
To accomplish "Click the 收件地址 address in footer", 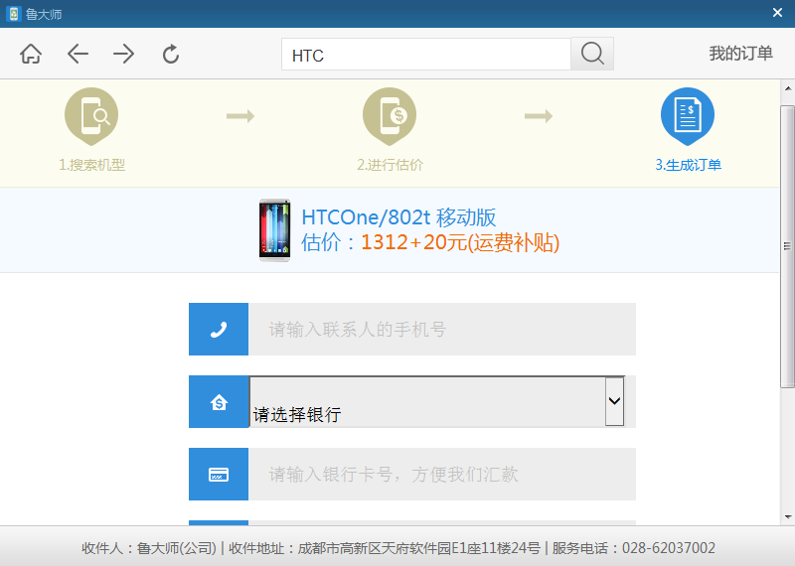I will click(x=385, y=548).
